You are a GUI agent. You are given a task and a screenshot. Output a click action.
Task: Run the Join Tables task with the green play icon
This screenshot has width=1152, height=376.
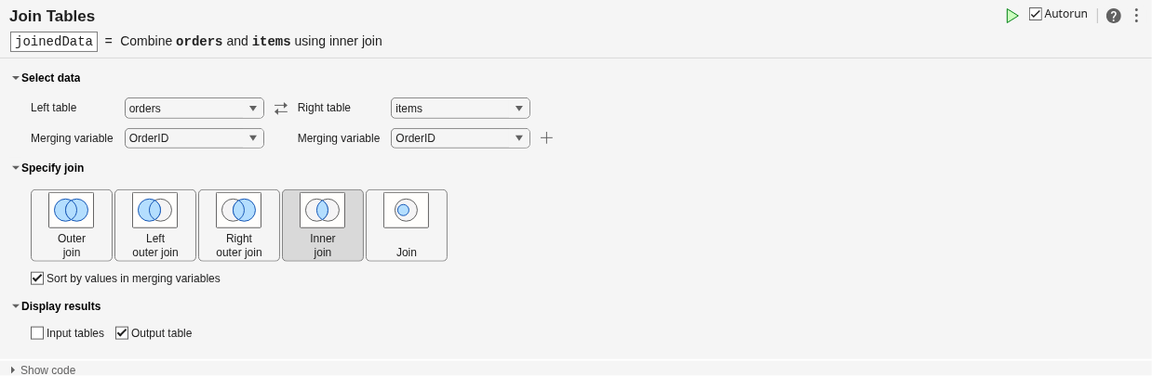point(1012,16)
